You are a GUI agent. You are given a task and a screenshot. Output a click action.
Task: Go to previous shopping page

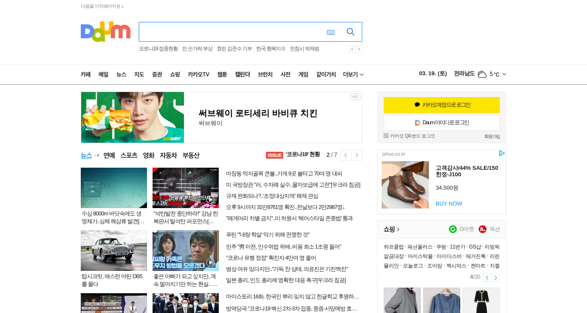coord(487,278)
